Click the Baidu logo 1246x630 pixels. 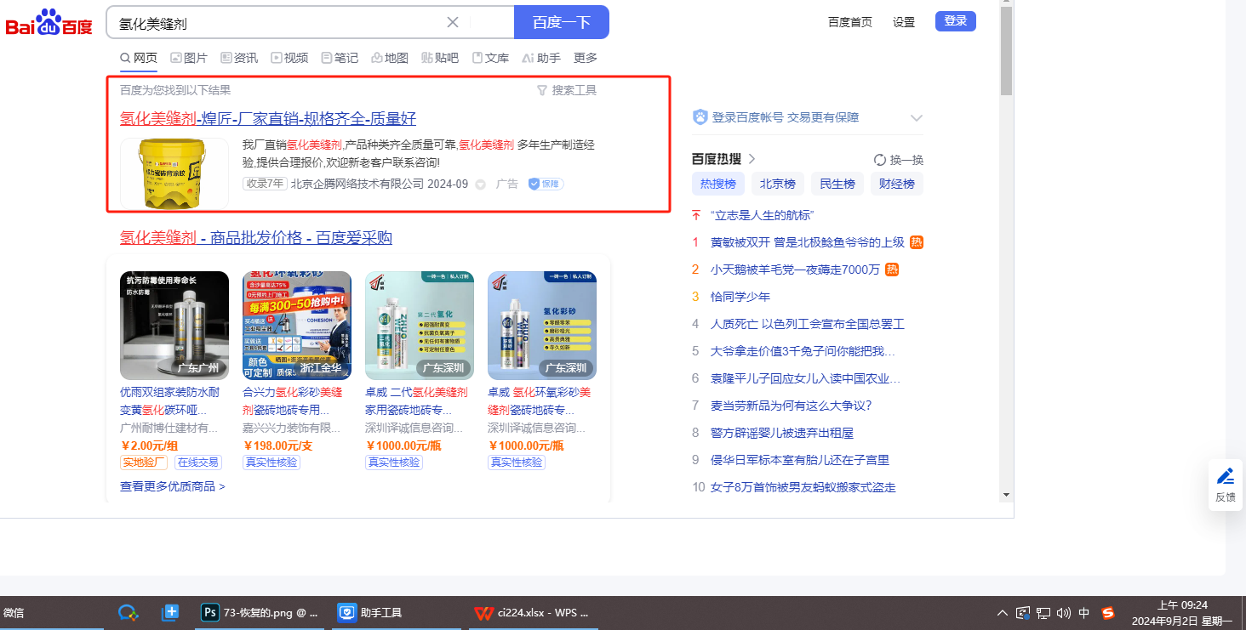pos(49,22)
